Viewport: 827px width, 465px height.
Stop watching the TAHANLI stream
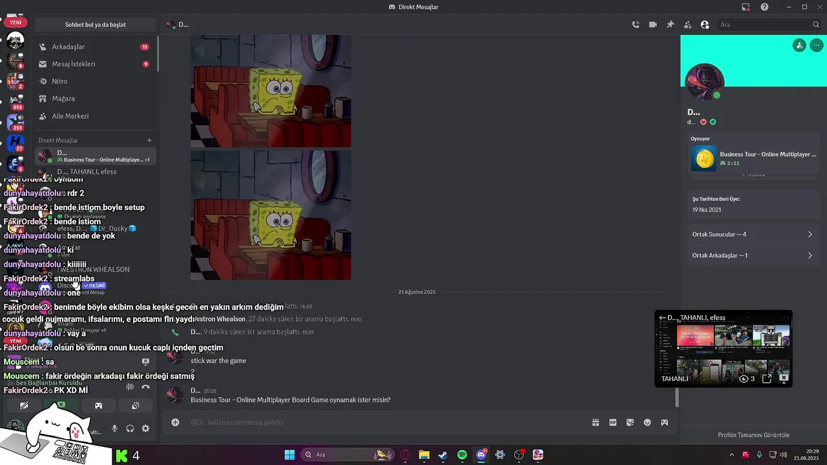pyautogui.click(x=784, y=378)
